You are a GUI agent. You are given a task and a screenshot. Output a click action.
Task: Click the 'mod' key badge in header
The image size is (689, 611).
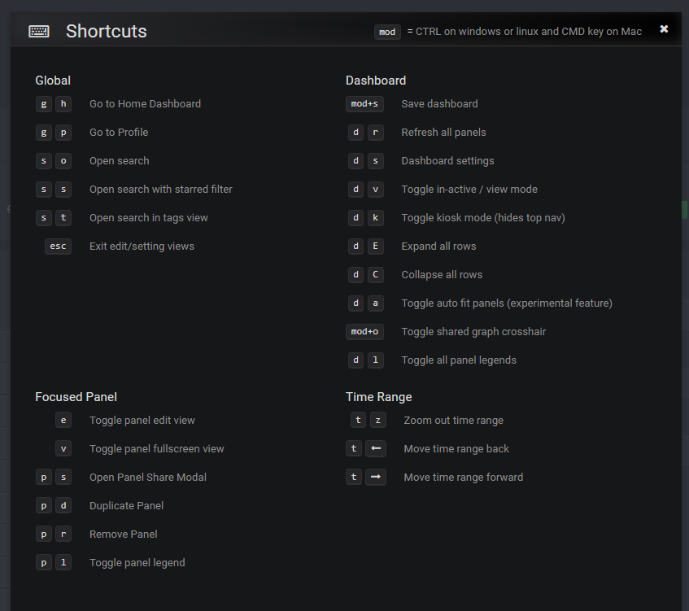[387, 32]
